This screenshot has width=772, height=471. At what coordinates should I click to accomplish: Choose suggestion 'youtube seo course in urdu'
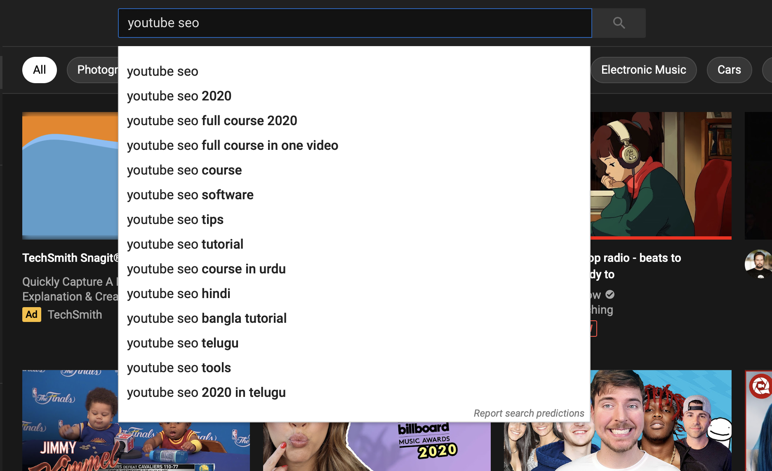tap(354, 269)
